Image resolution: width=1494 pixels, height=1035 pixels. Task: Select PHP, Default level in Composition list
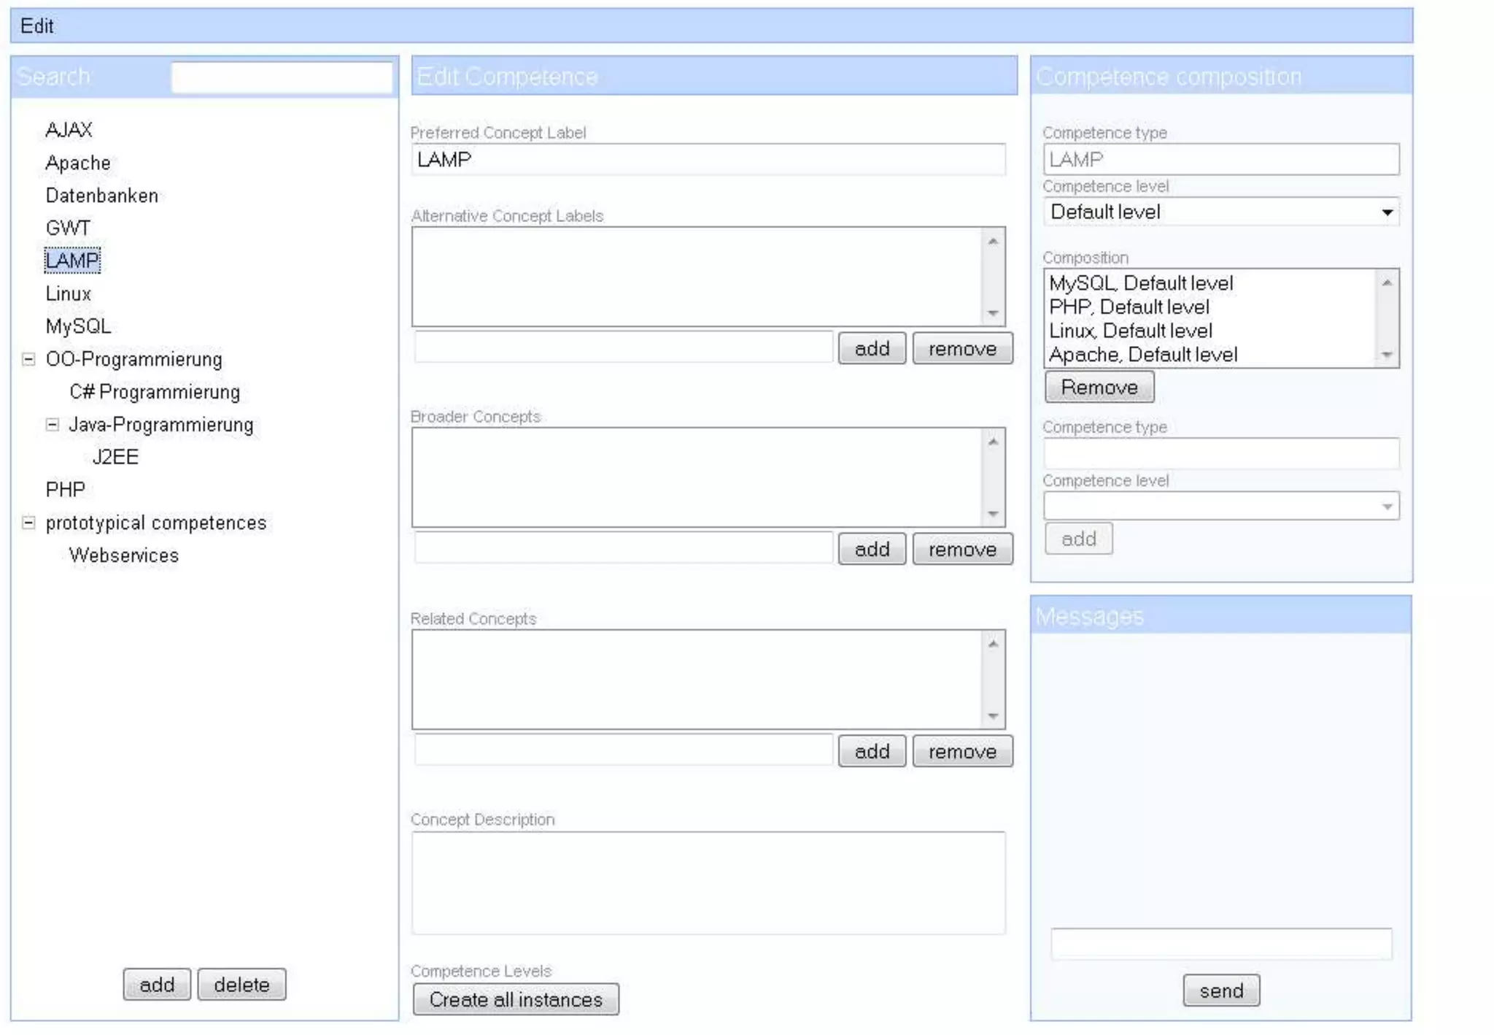(x=1129, y=307)
